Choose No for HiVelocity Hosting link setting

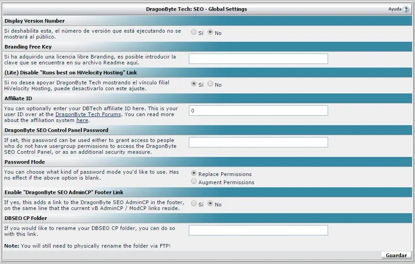(x=210, y=83)
